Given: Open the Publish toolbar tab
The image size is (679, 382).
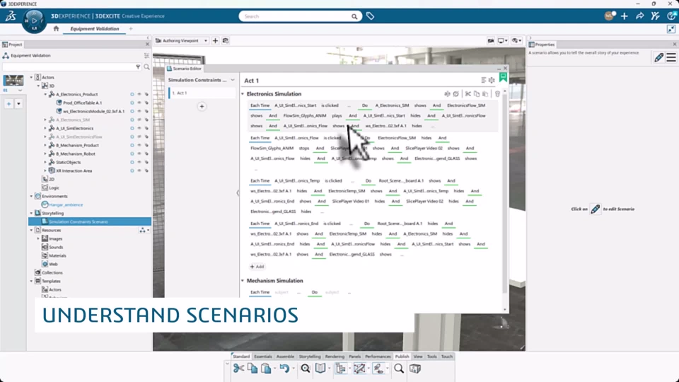Looking at the screenshot, I should coord(402,357).
